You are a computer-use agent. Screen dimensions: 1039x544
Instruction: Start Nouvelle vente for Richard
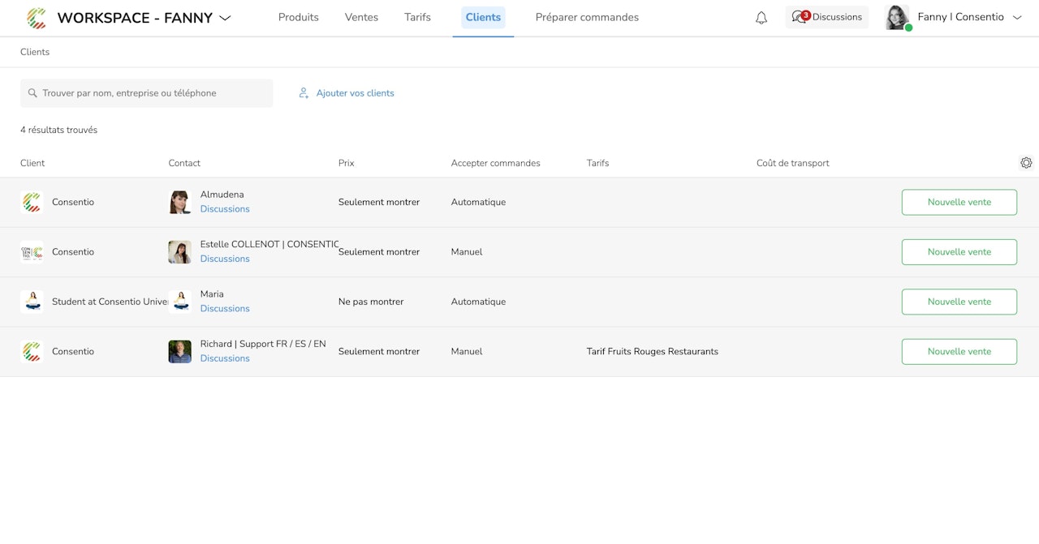click(959, 352)
